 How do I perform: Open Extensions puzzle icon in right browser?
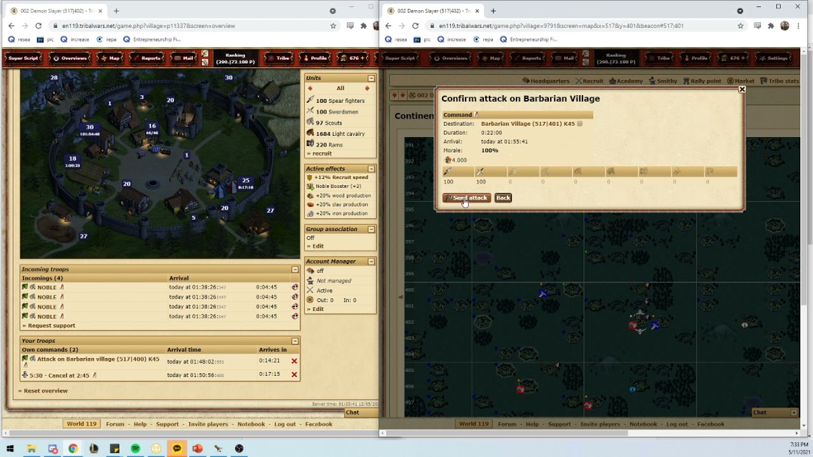[770, 26]
